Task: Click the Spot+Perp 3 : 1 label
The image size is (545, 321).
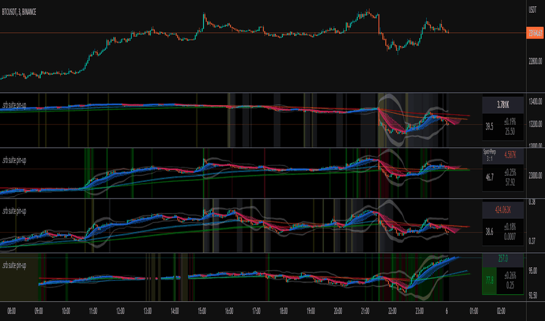Action: coord(489,155)
